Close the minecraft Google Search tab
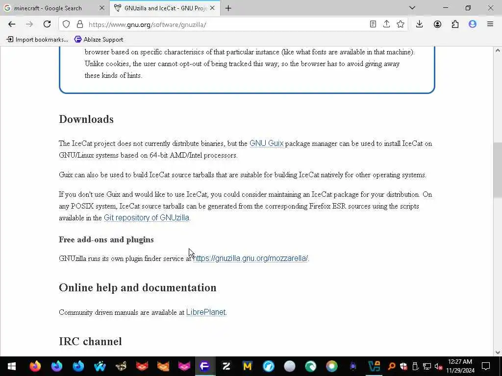 click(x=102, y=8)
